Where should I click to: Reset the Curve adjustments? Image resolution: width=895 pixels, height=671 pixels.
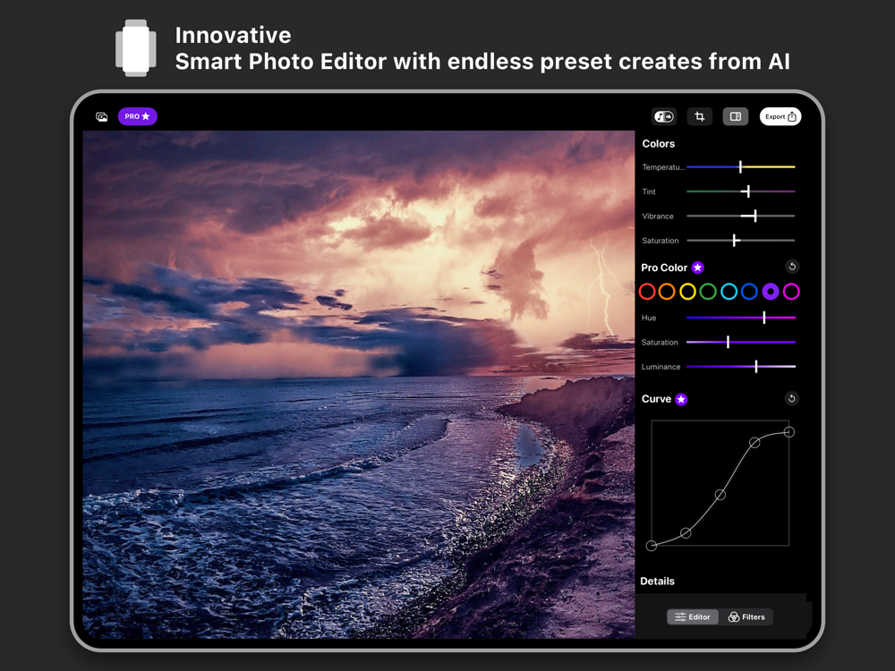[x=792, y=398]
